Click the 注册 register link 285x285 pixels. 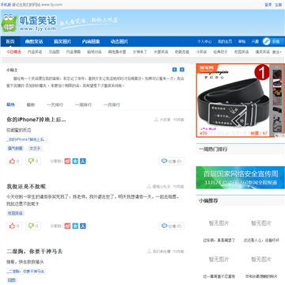click(278, 5)
